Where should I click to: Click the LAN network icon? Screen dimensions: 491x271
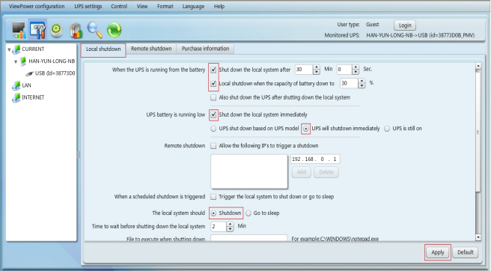[x=16, y=85]
